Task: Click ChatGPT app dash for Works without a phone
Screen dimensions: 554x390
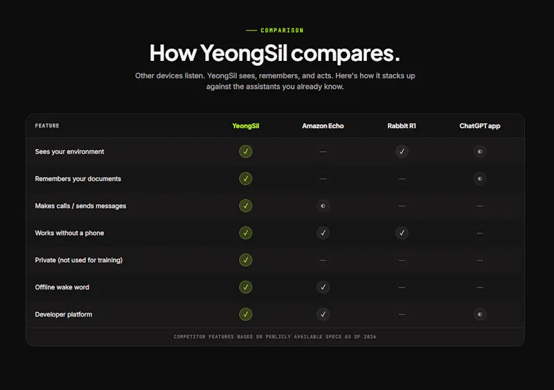Action: click(x=480, y=233)
